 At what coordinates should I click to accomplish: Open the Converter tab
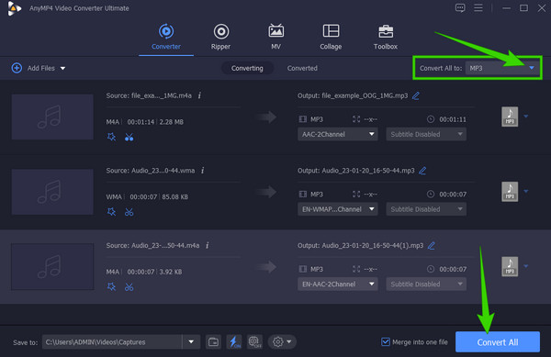[x=166, y=37]
